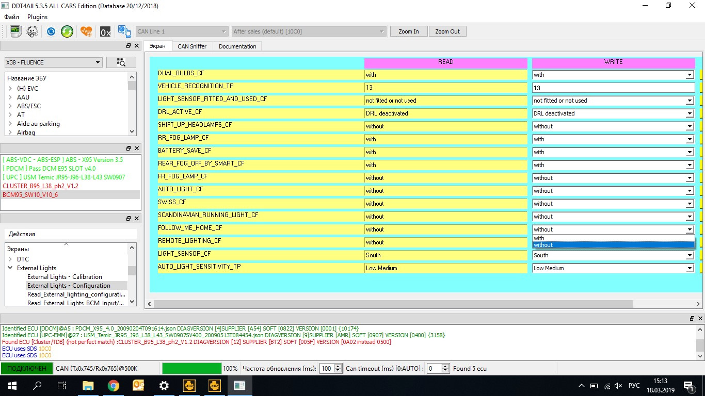The width and height of the screenshot is (705, 396).
Task: Choose highlighted 'without' option in dropdown list
Action: point(613,245)
